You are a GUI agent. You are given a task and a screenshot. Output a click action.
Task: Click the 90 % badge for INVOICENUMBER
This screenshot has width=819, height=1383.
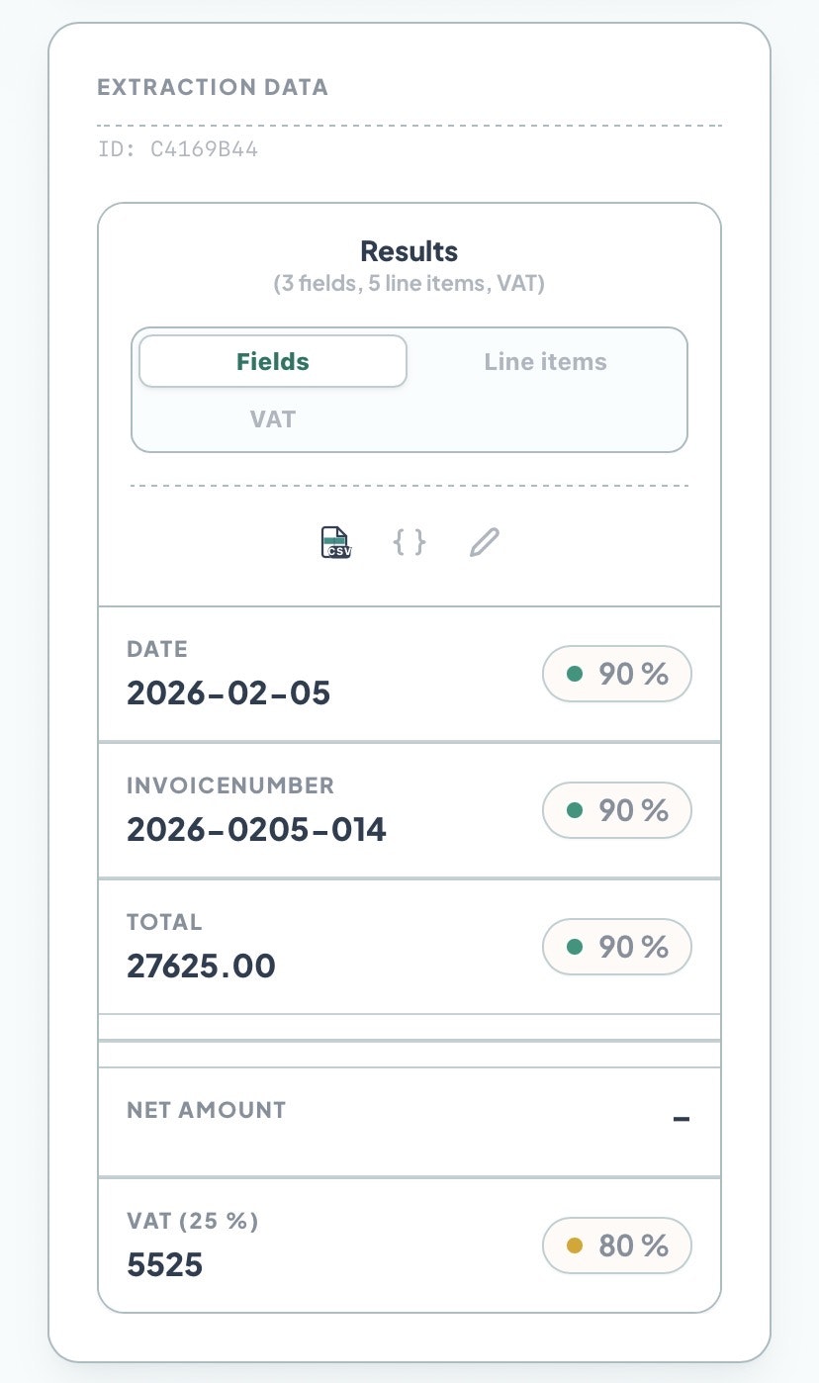pyautogui.click(x=617, y=810)
